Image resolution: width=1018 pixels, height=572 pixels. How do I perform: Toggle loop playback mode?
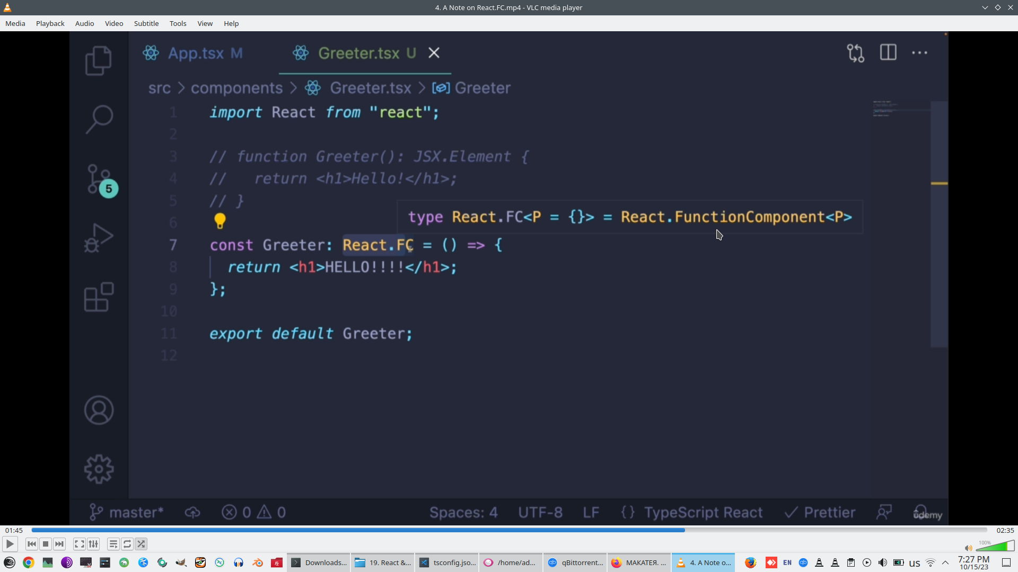coord(127,544)
